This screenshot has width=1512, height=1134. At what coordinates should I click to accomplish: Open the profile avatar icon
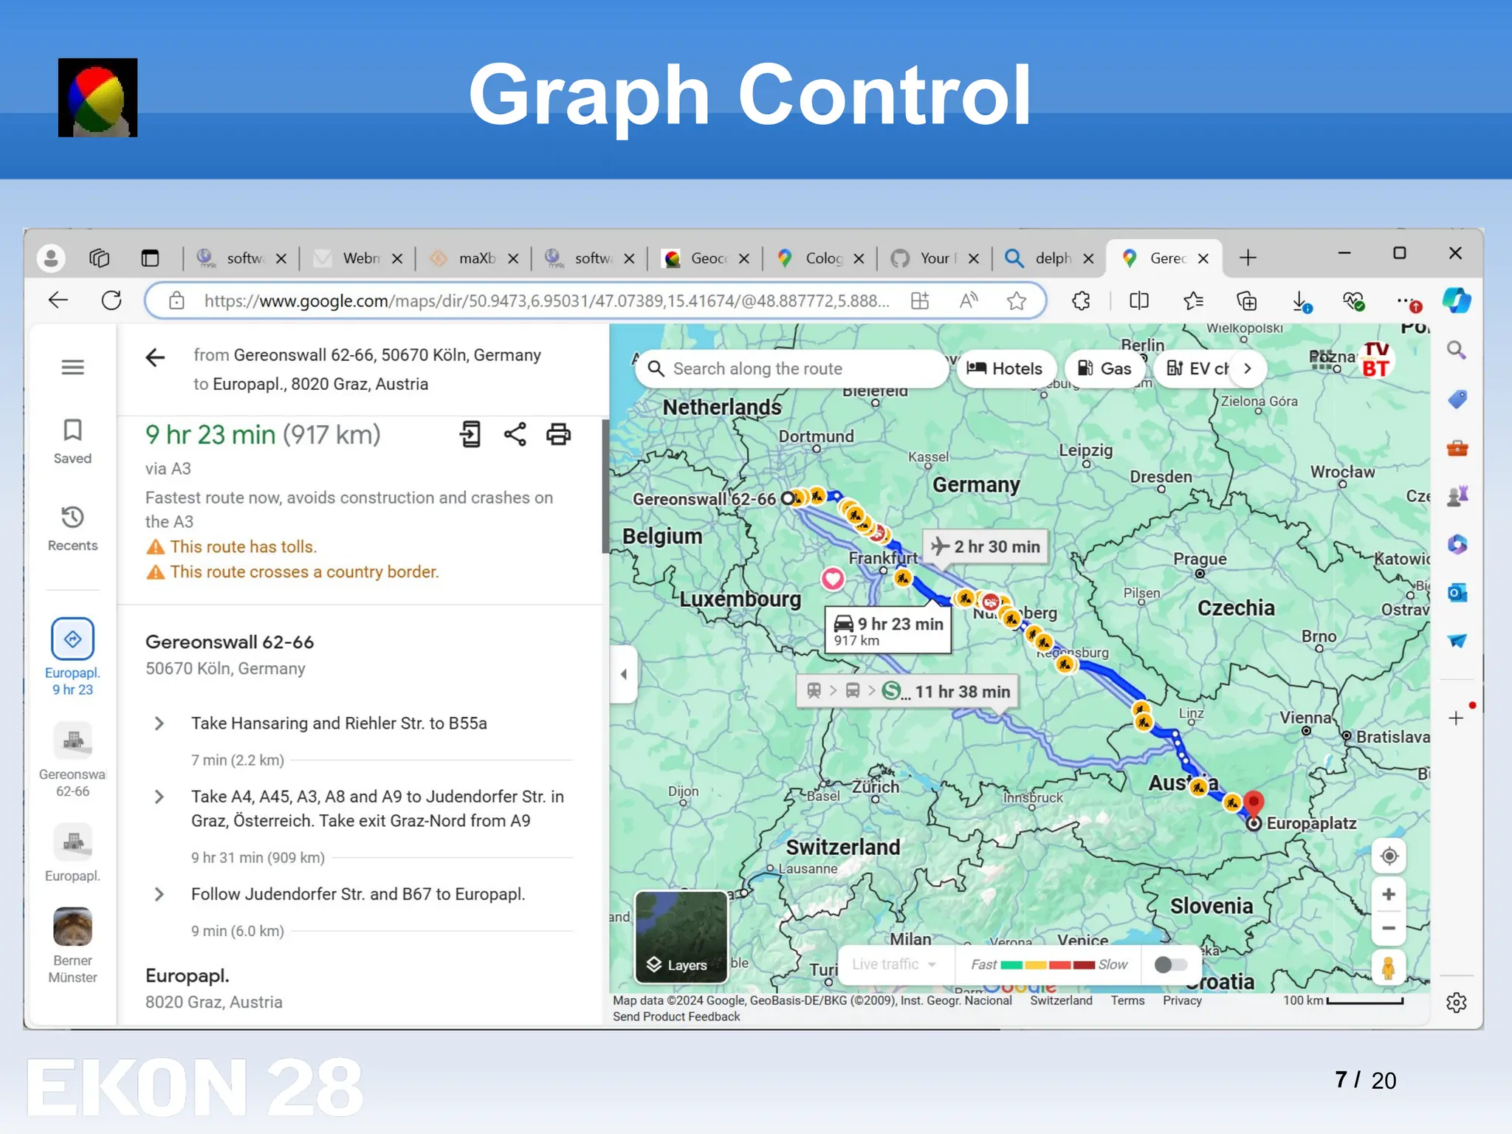51,258
